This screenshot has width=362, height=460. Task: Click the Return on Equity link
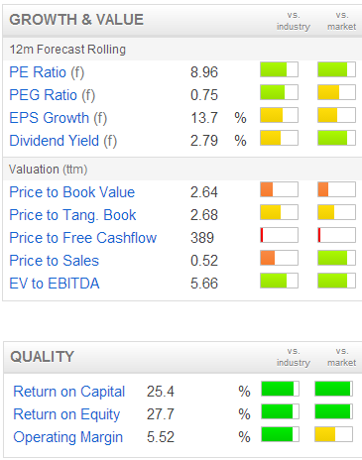[x=66, y=414]
